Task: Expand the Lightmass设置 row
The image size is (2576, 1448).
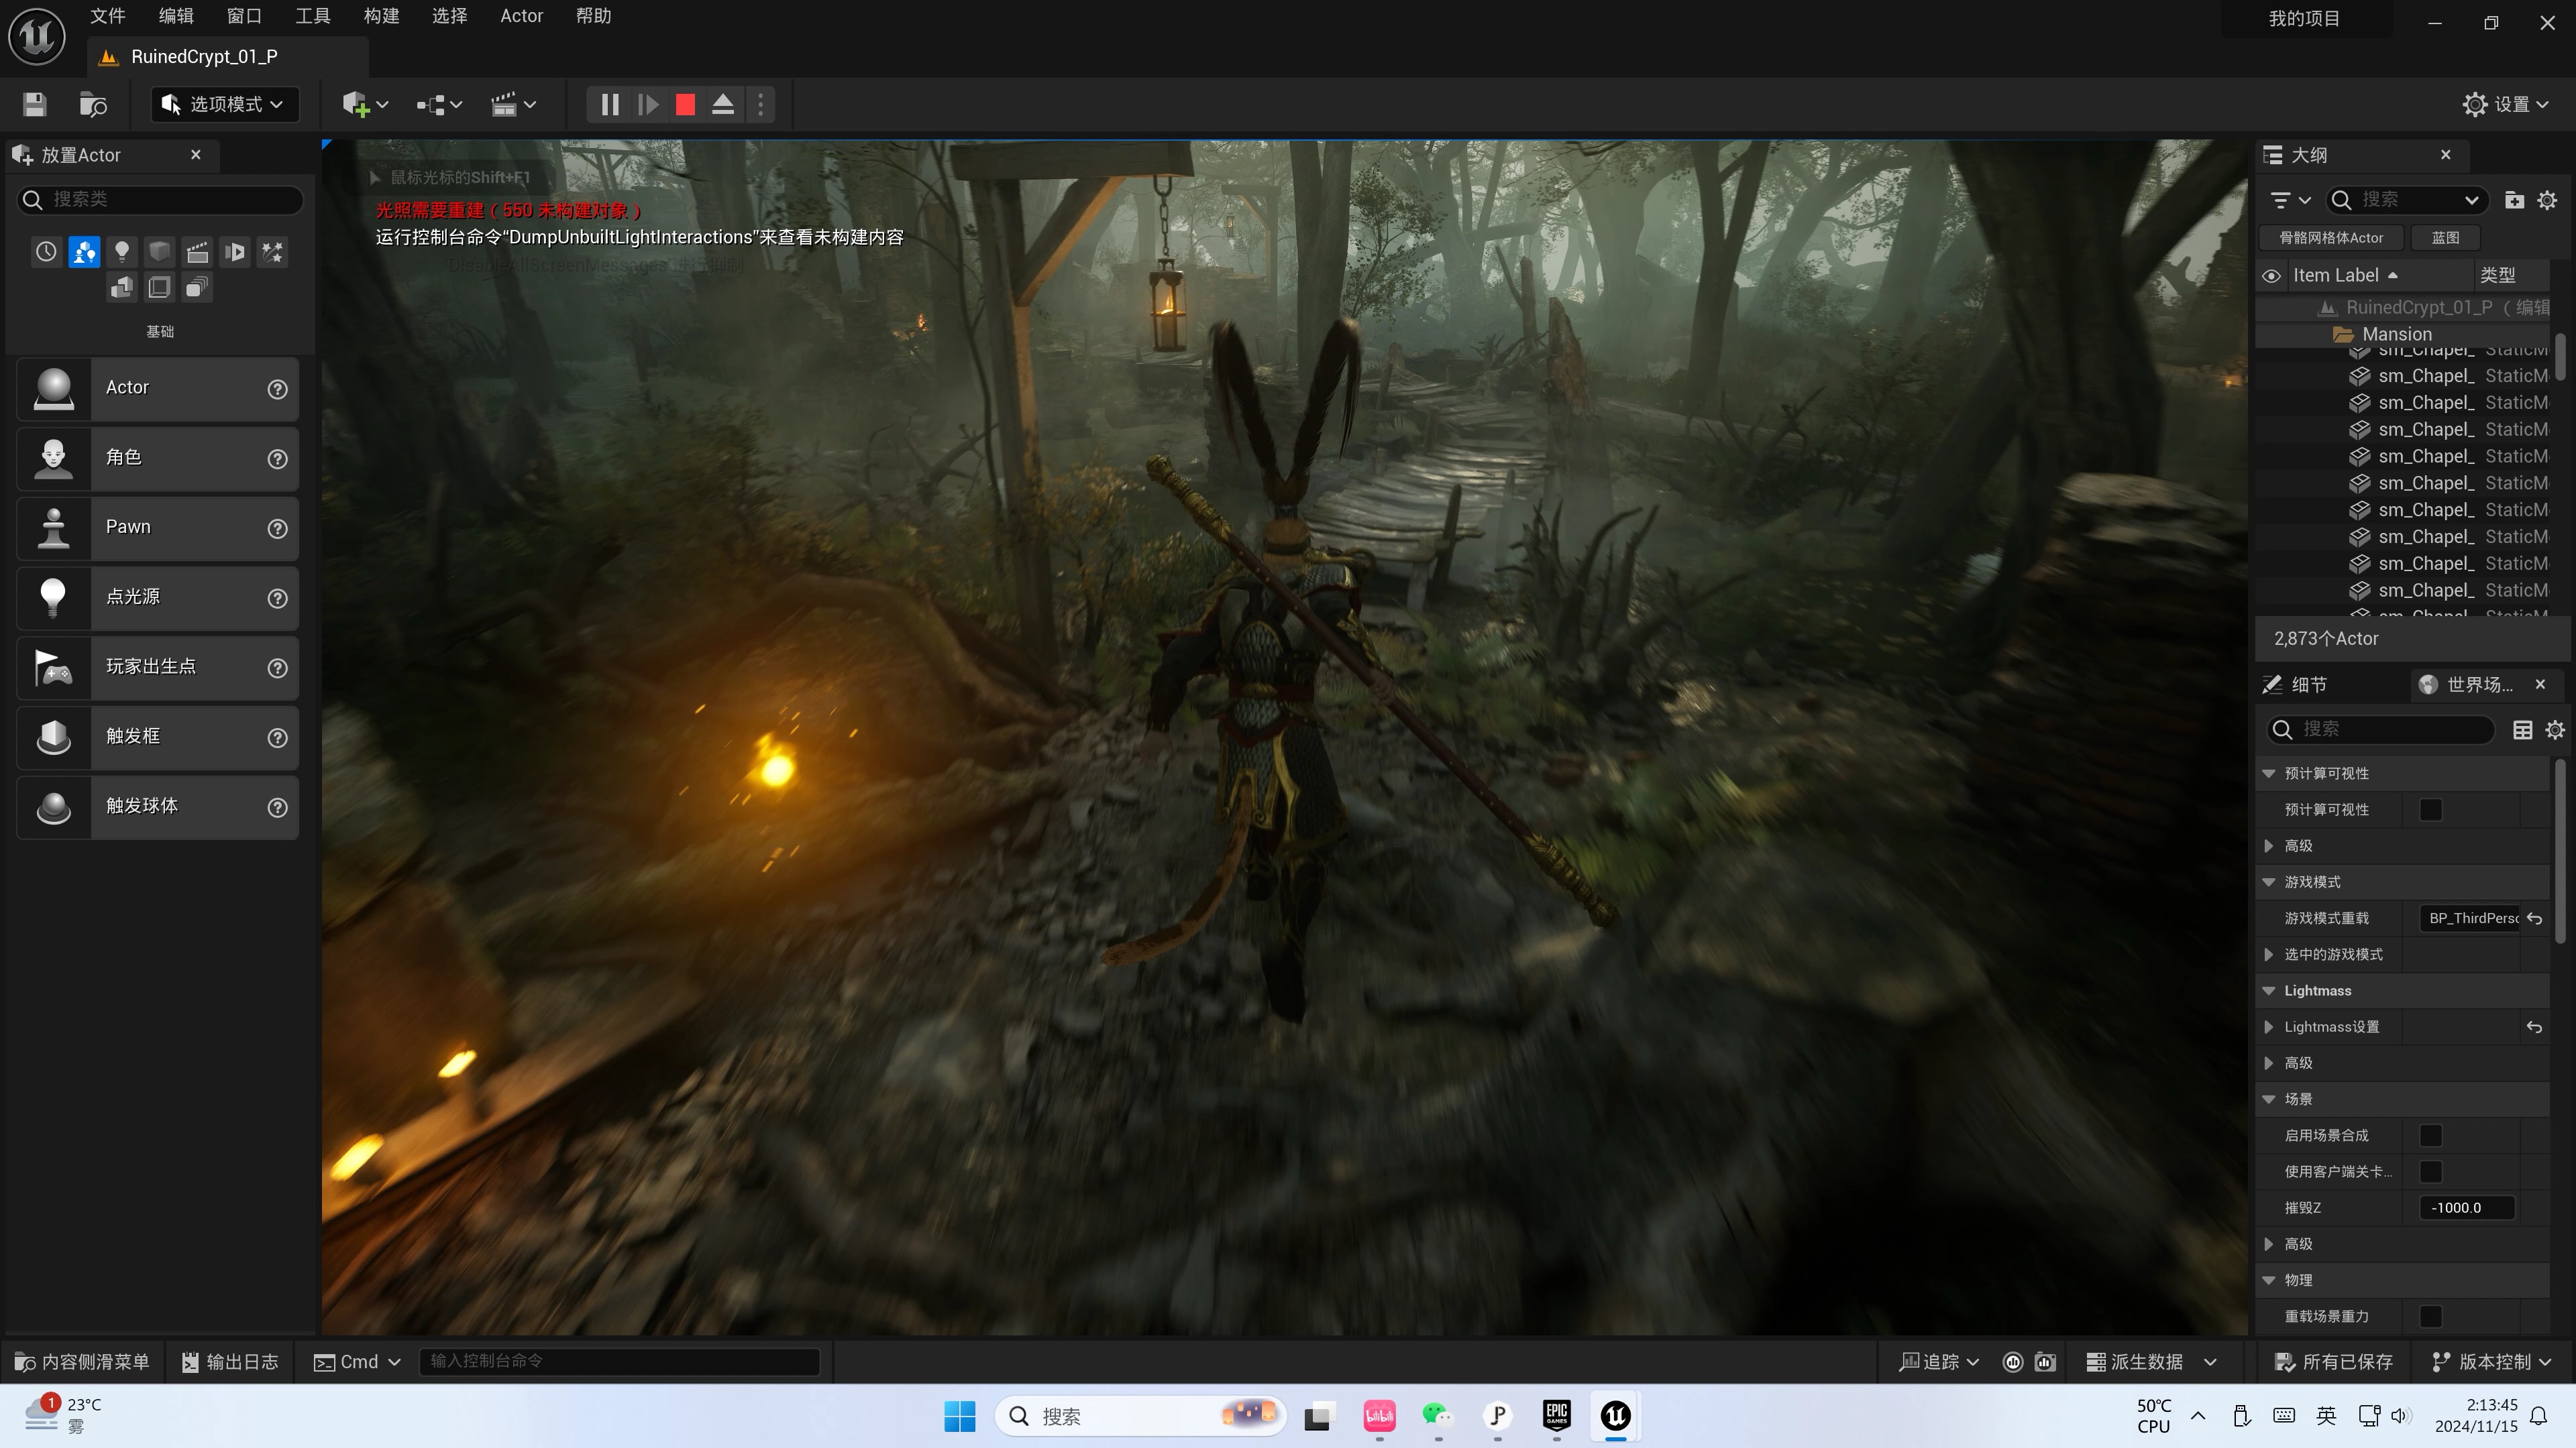Action: click(2269, 1027)
